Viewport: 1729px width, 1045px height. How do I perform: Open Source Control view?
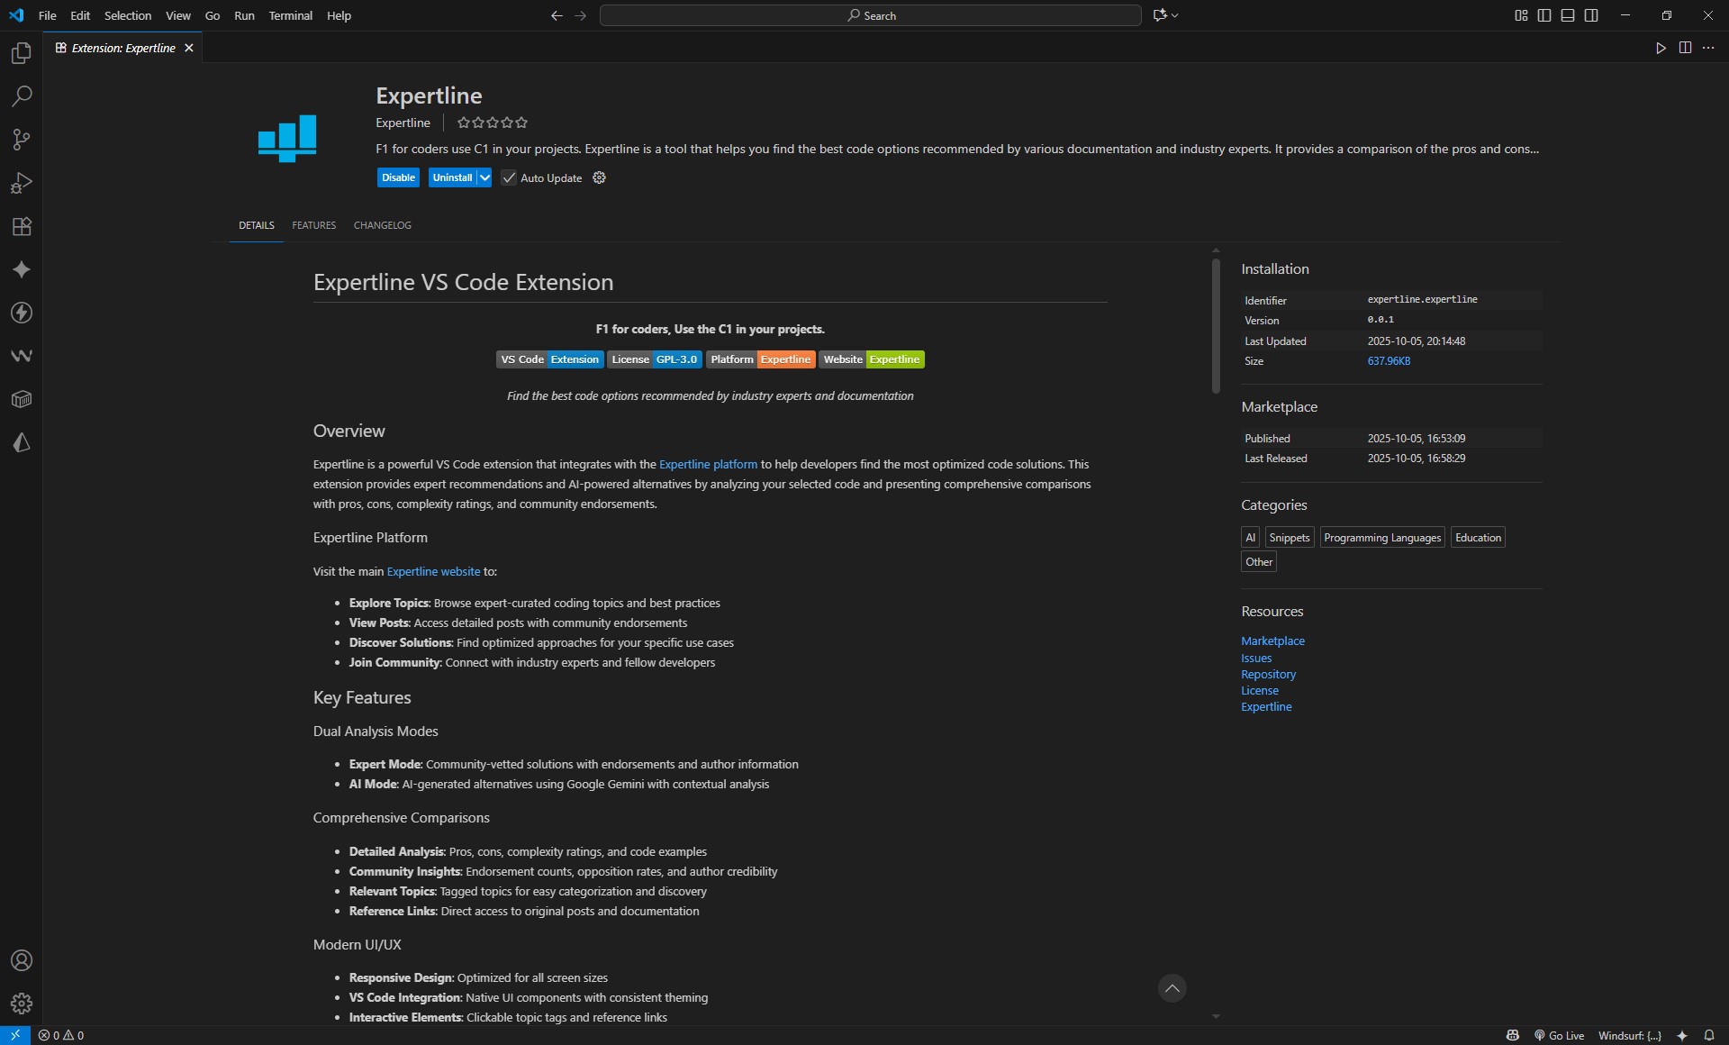coord(22,140)
